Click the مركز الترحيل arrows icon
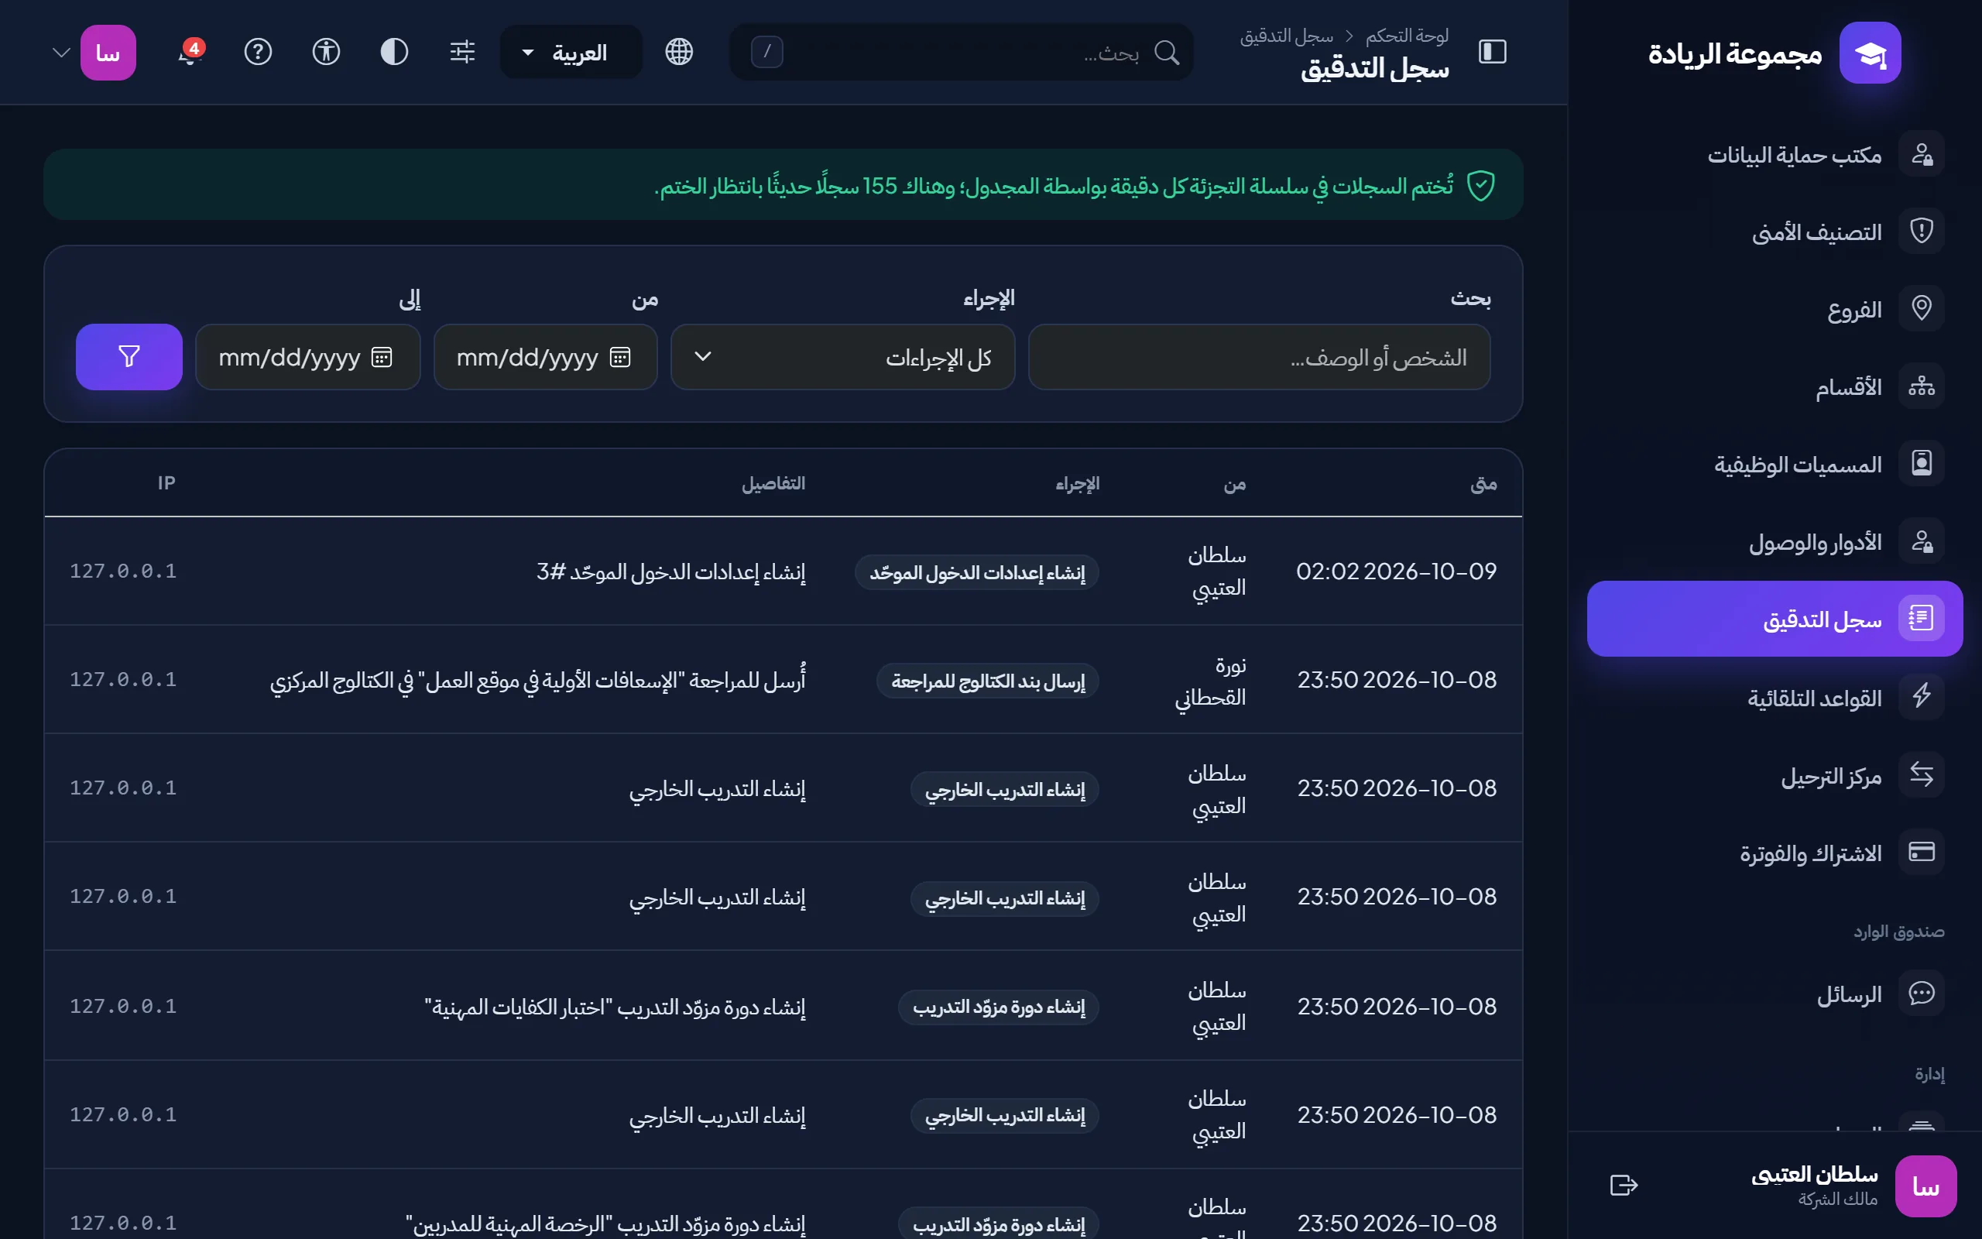This screenshot has width=1982, height=1239. point(1922,774)
